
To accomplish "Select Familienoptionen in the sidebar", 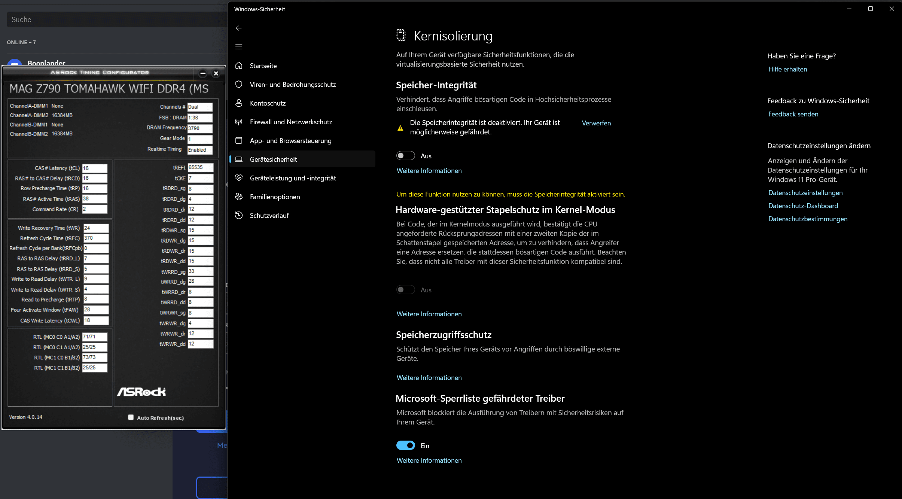I will point(302,197).
